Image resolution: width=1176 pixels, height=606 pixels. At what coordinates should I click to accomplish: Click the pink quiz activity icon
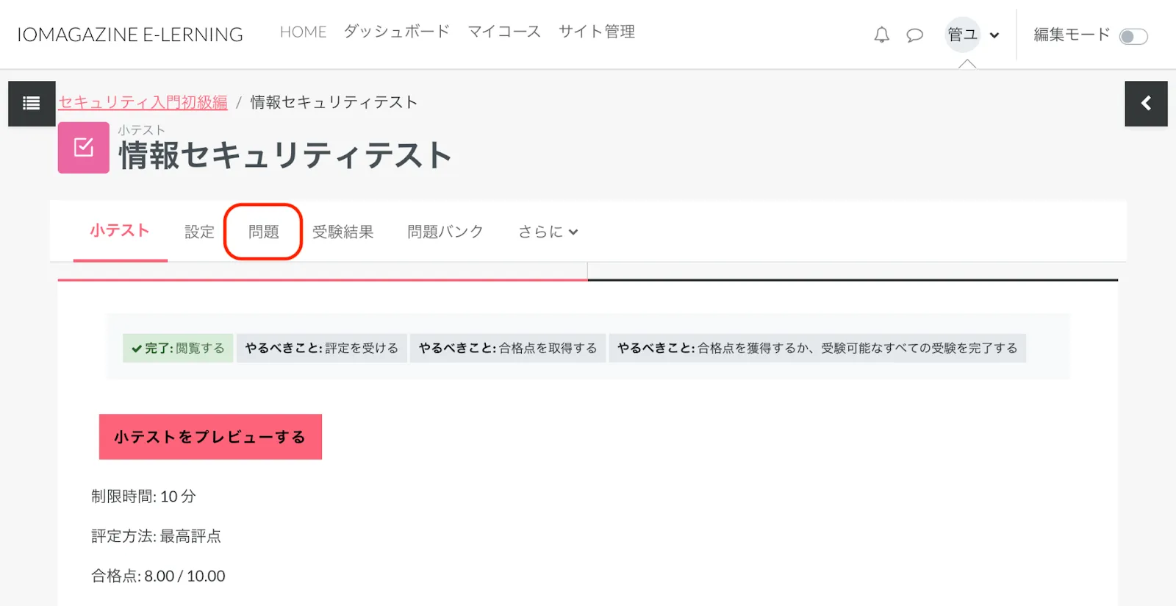(84, 148)
